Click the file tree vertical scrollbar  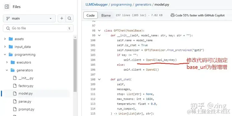[x=75, y=65]
